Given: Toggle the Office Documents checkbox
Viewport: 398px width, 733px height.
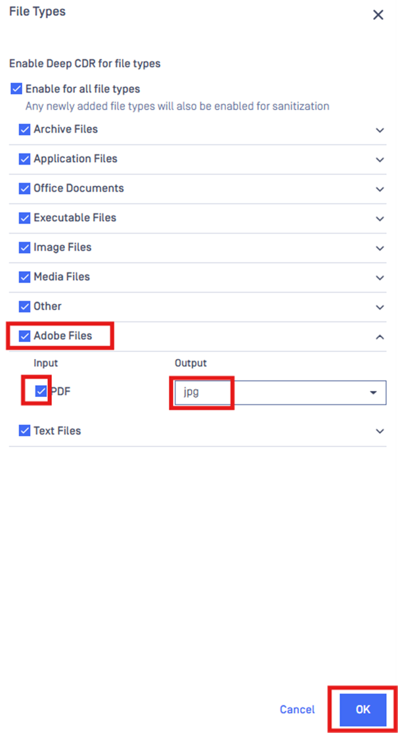Looking at the screenshot, I should [x=24, y=188].
